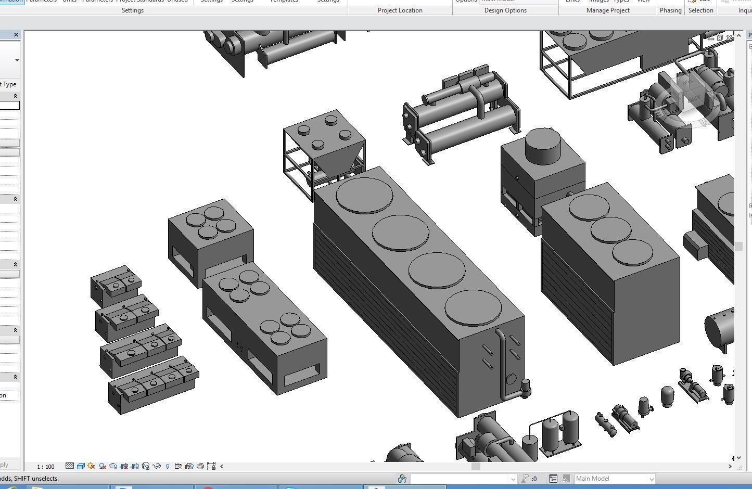
Task: Open the Visual Style box icon
Action: pos(81,466)
